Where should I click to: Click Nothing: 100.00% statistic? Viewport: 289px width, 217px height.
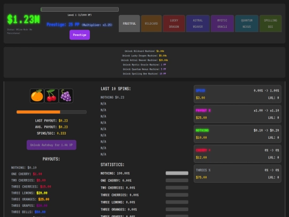coord(115,174)
